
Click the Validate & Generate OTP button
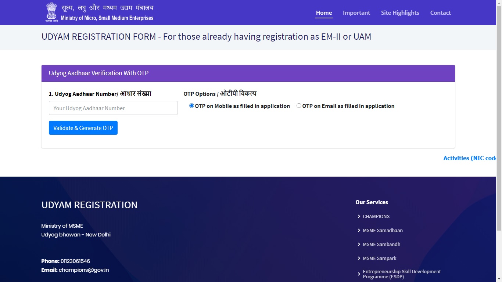83,128
